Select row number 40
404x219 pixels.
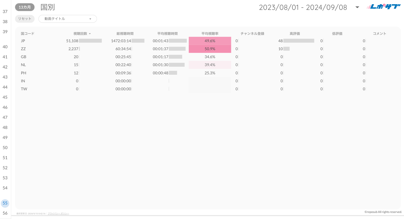5,47
